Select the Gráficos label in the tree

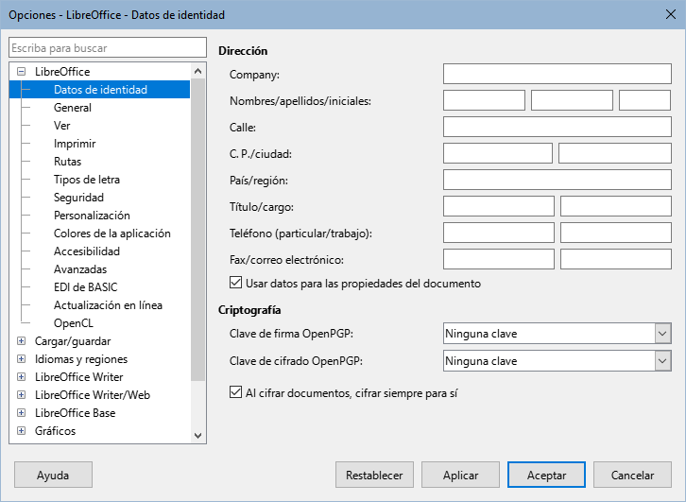(55, 431)
